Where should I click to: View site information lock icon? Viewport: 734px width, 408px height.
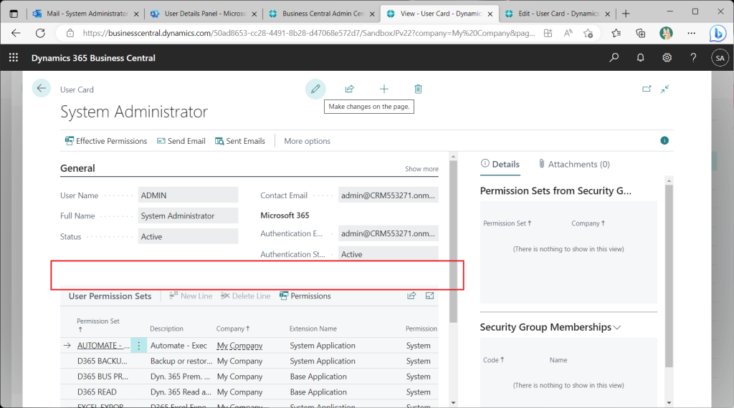70,33
